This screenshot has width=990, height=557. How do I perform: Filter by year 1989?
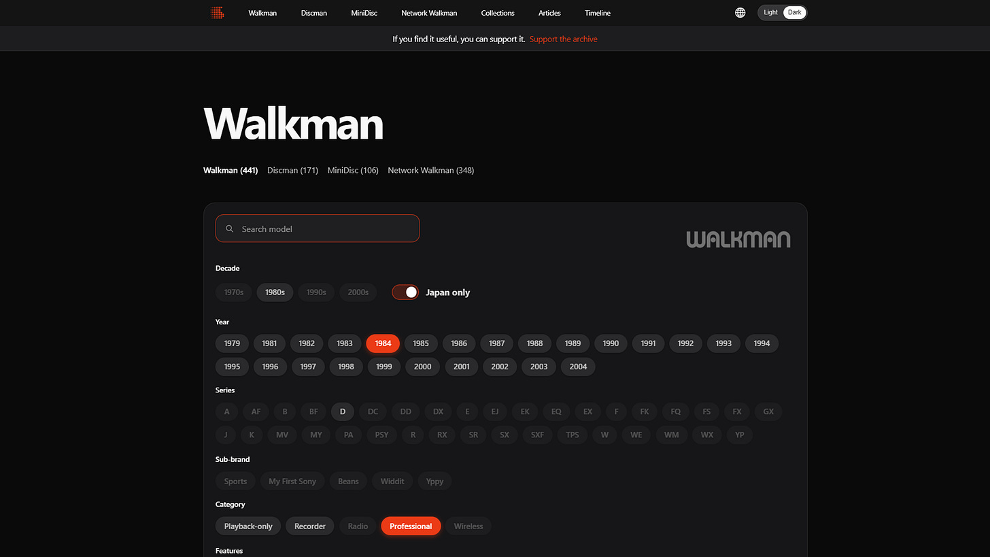[x=573, y=343]
